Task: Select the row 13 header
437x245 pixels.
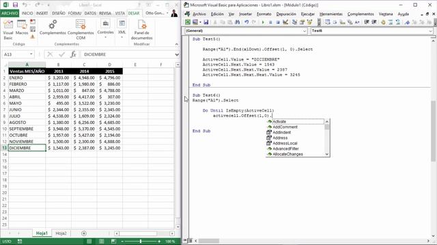Action: tap(4, 148)
